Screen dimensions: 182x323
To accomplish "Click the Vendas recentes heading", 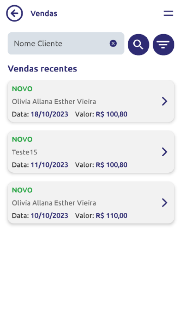I will (x=42, y=69).
